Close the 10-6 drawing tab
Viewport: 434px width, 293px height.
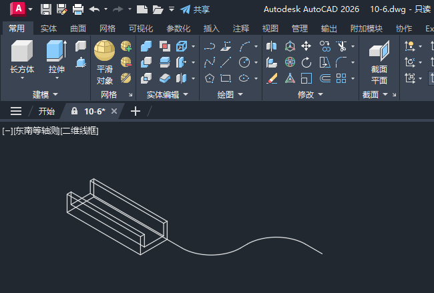pos(114,111)
